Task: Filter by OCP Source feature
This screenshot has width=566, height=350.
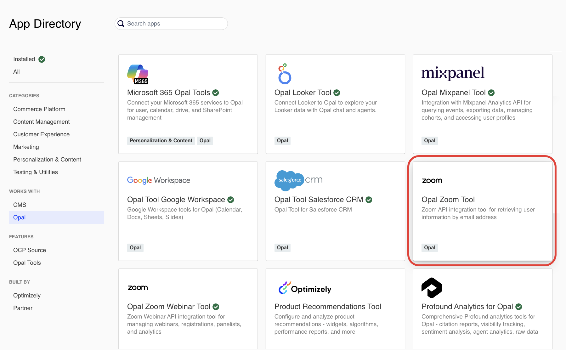Action: click(x=30, y=250)
